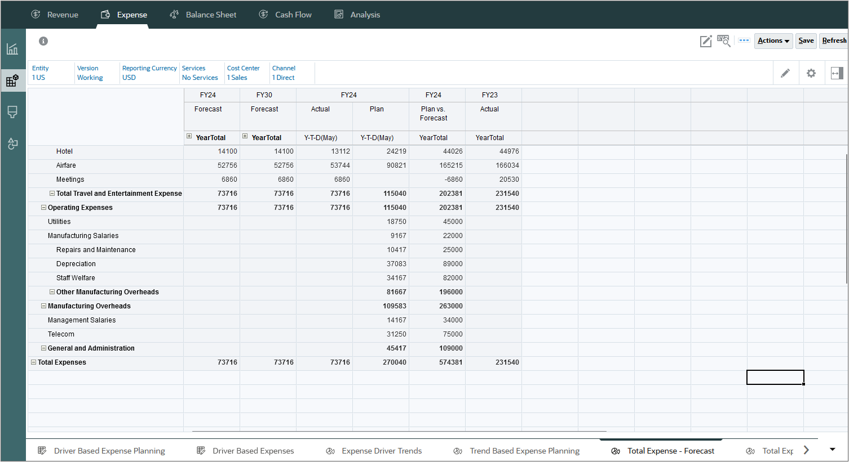Collapse Total Travel and Entertainment Expense row
Image resolution: width=849 pixels, height=462 pixels.
52,194
